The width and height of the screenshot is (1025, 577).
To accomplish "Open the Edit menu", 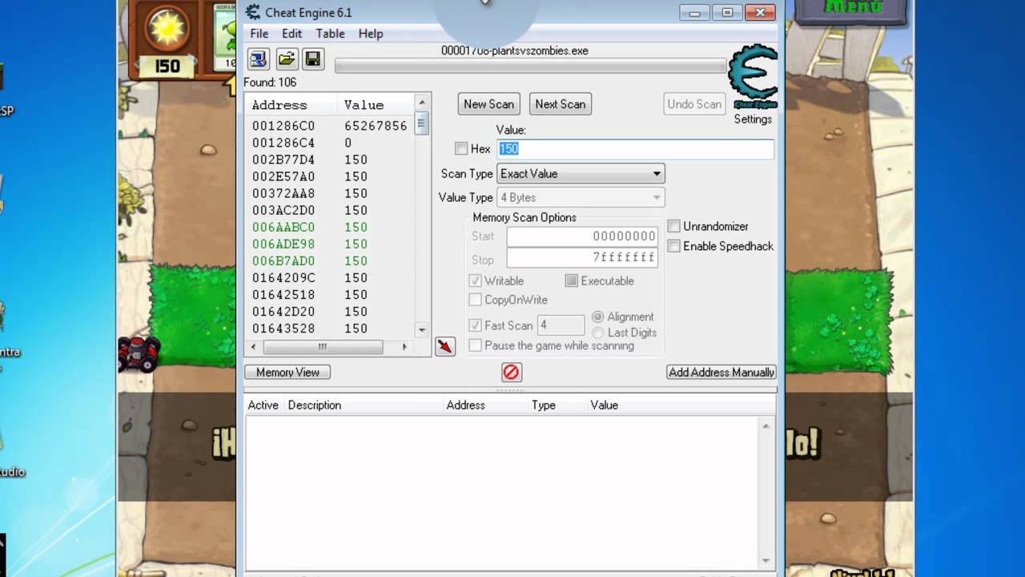I will pos(291,34).
